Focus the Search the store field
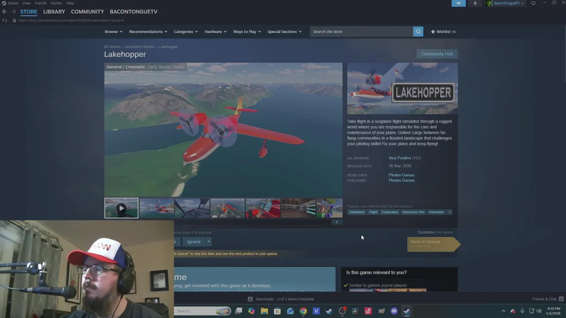 tap(361, 31)
